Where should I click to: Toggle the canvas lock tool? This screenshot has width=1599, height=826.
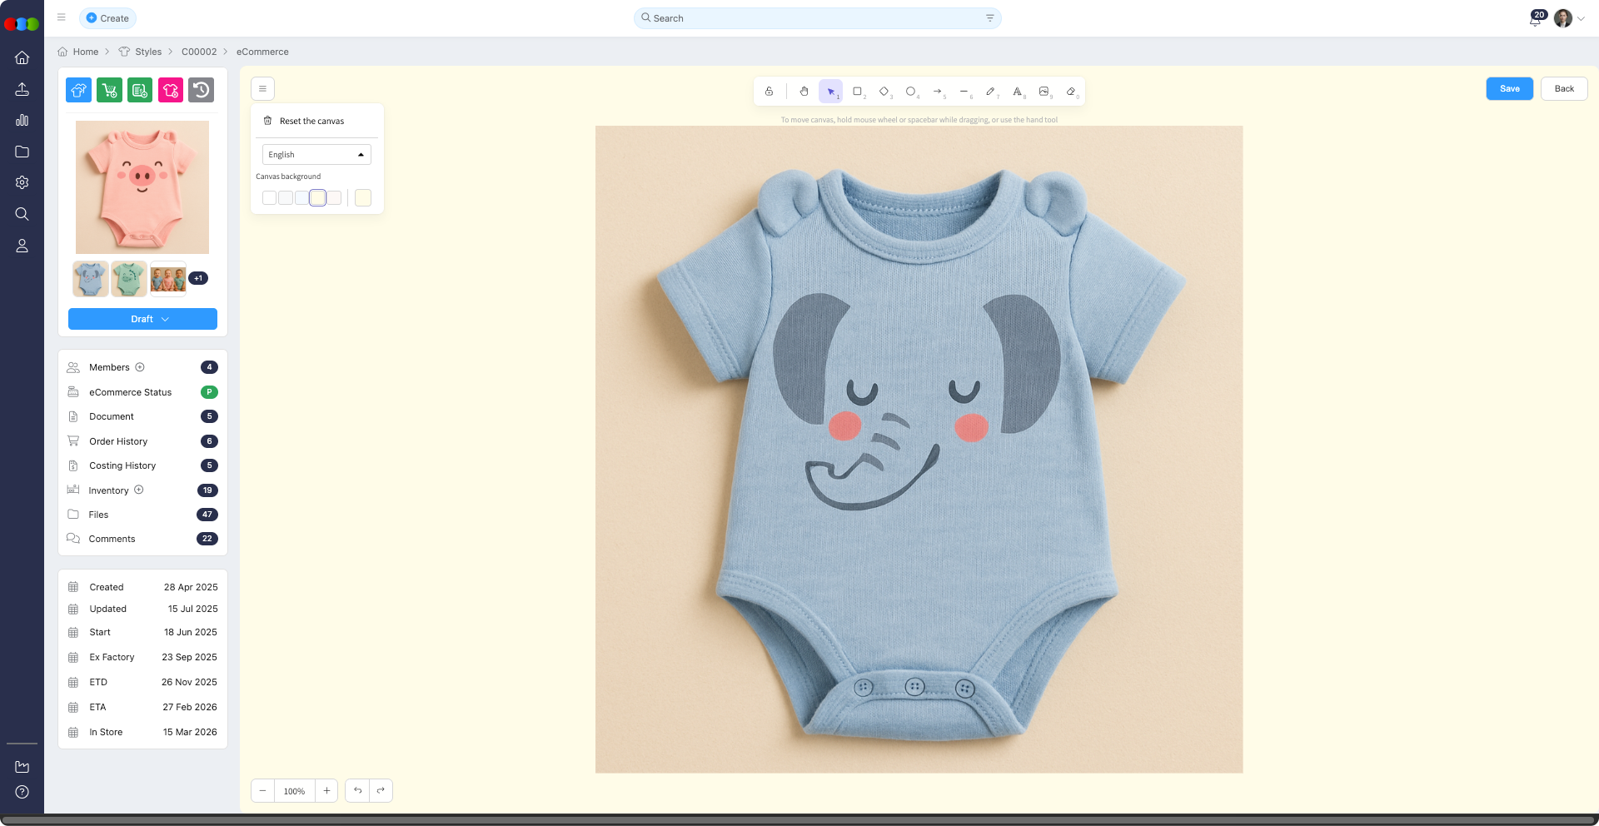point(769,92)
